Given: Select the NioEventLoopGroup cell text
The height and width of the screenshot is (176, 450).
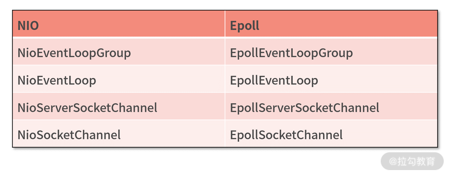Looking at the screenshot, I should pos(74,53).
